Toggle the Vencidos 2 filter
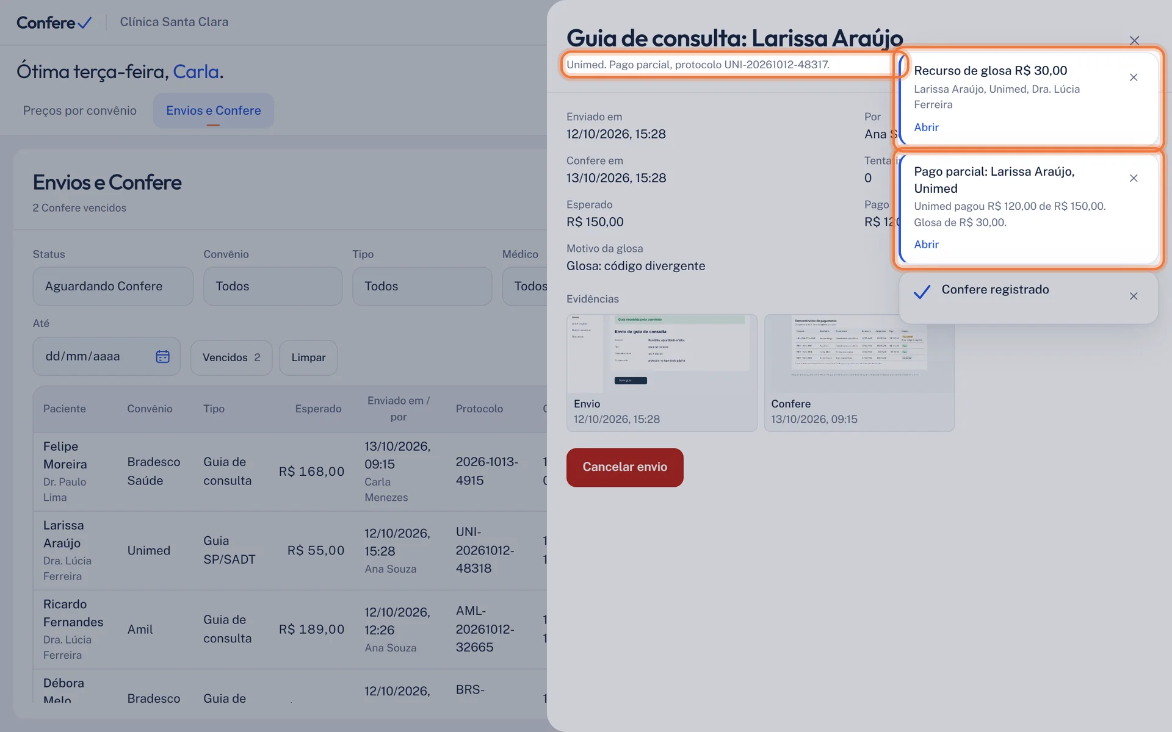 (231, 357)
